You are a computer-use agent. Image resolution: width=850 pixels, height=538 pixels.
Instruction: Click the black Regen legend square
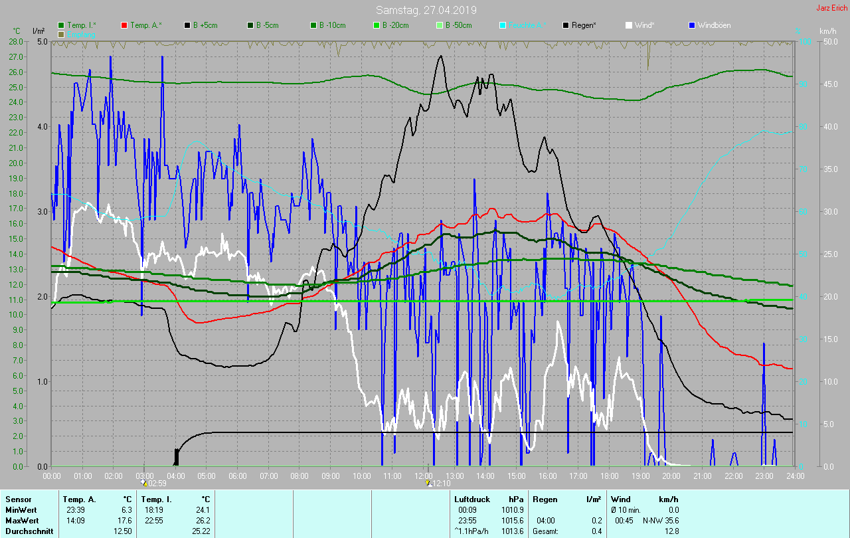coord(566,25)
